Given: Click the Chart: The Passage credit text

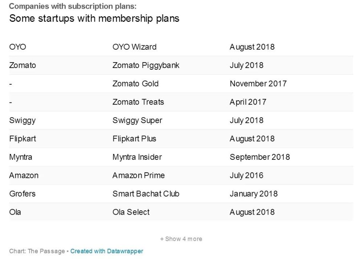Looking at the screenshot, I should click(37, 251).
